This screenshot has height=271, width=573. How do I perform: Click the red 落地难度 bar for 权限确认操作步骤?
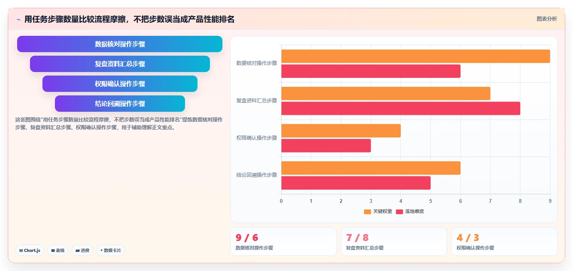pyautogui.click(x=326, y=146)
